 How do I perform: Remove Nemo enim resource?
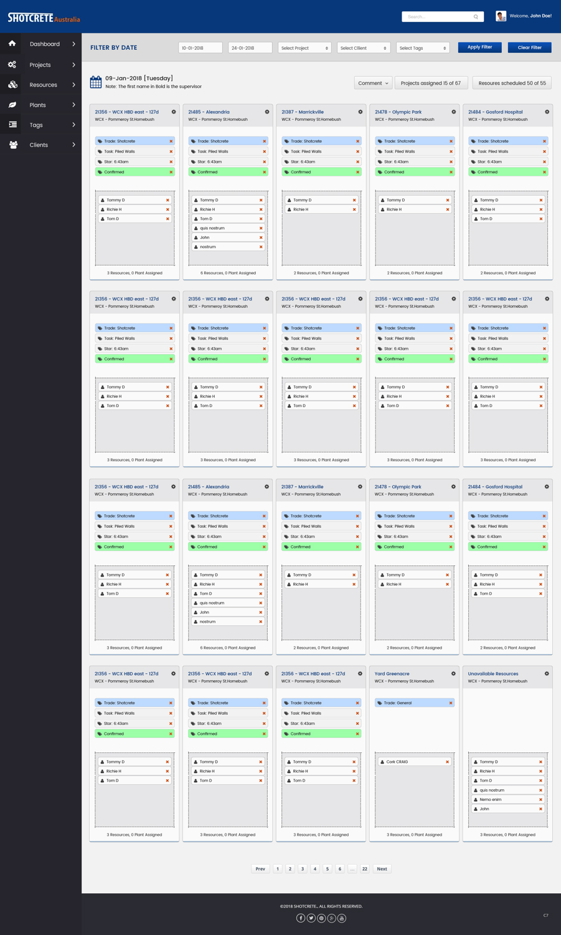pos(540,799)
